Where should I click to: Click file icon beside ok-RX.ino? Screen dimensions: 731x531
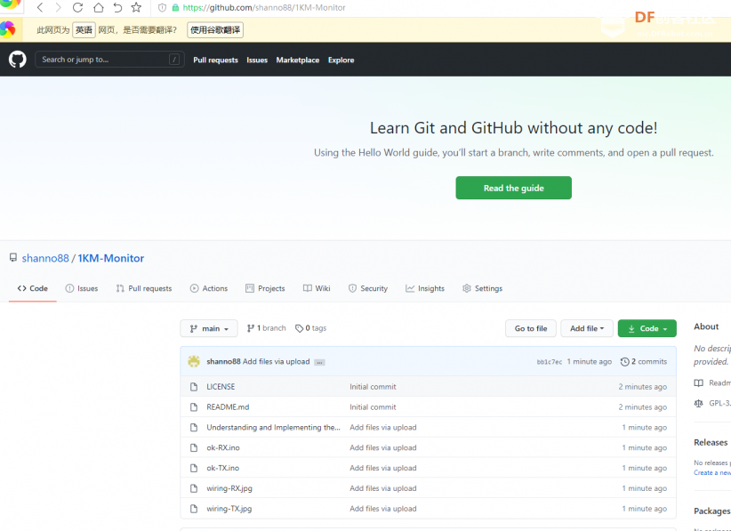pos(194,447)
